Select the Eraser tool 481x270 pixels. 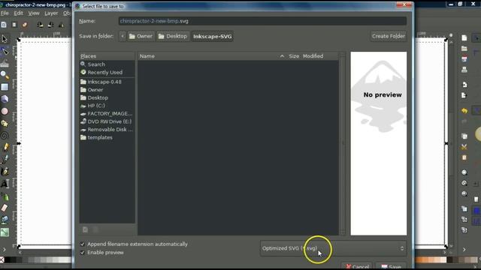5,208
